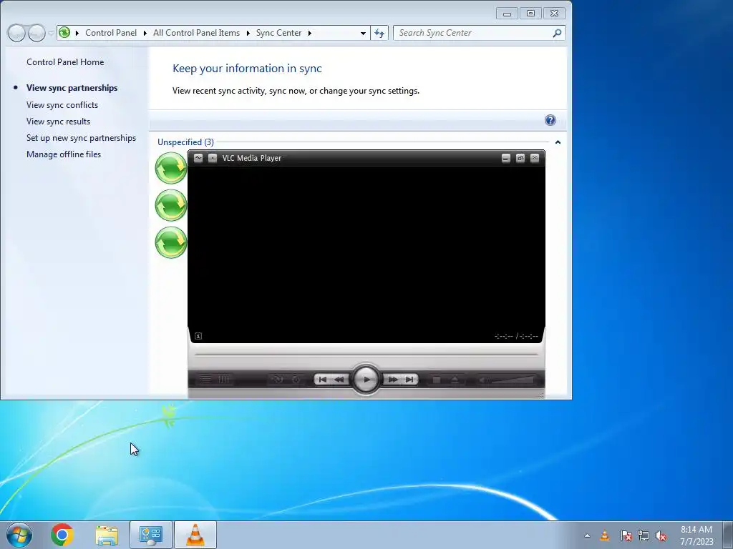Click the muted volume tray icon
Screen dimensions: 733x549
tap(661, 535)
